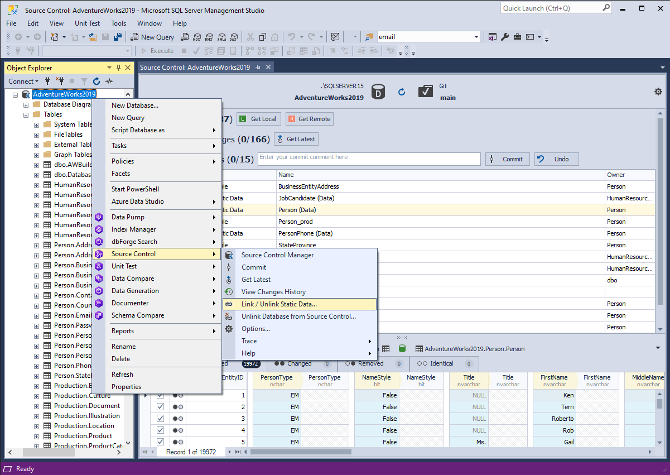Viewport: 670px width, 475px height.
Task: Click the Source Control settings gear icon
Action: 658,92
